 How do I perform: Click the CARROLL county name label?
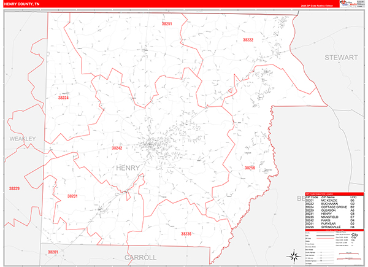(140, 258)
